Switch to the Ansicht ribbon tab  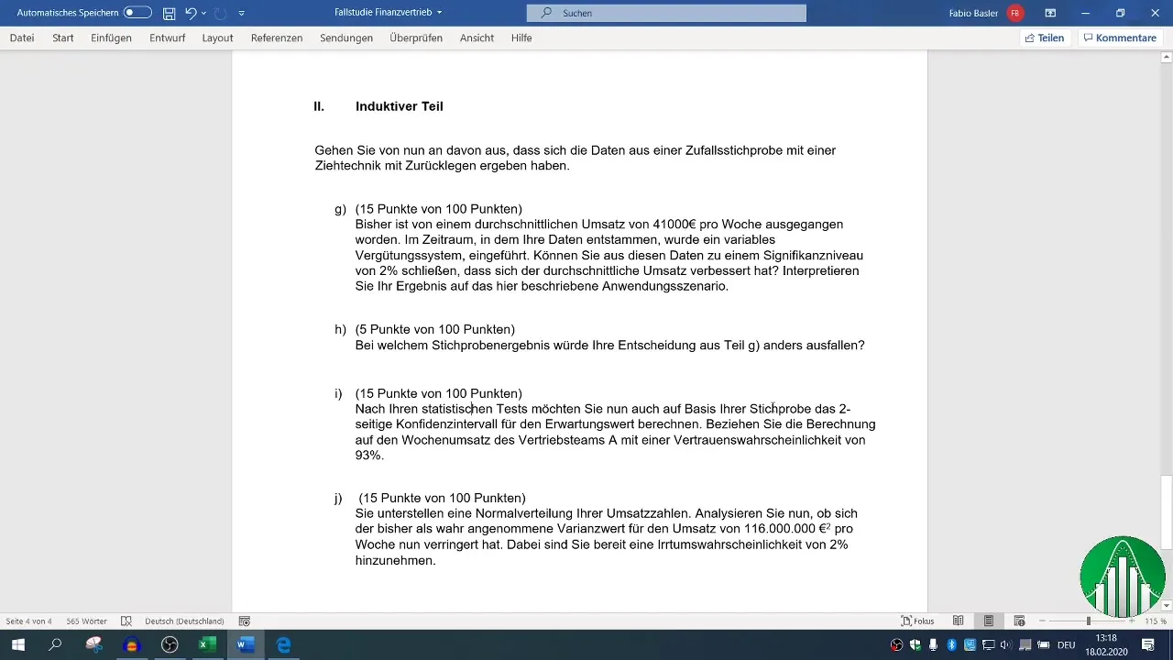[x=477, y=38]
